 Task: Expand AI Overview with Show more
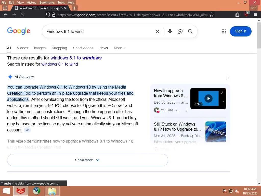[x=88, y=160]
